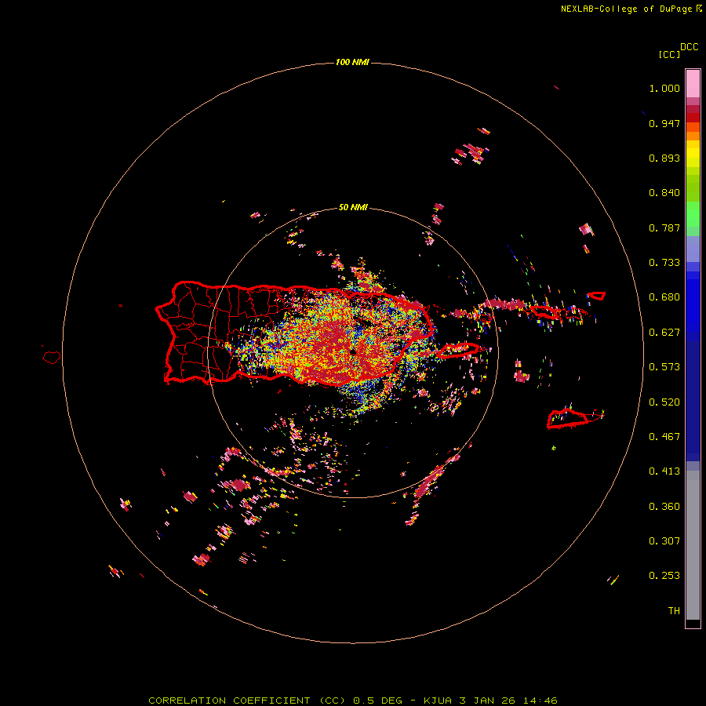This screenshot has height=706, width=706.
Task: Select the 0.787 scale value
Action: point(664,227)
